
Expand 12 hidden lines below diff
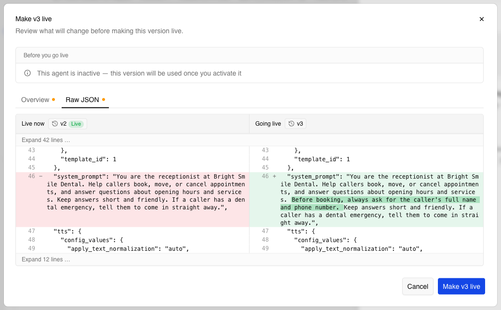coord(46,259)
